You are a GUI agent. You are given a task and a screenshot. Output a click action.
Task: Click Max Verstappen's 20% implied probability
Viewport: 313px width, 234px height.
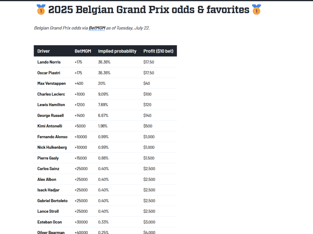pyautogui.click(x=102, y=83)
